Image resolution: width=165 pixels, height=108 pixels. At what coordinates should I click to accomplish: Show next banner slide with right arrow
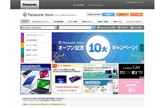(142, 48)
